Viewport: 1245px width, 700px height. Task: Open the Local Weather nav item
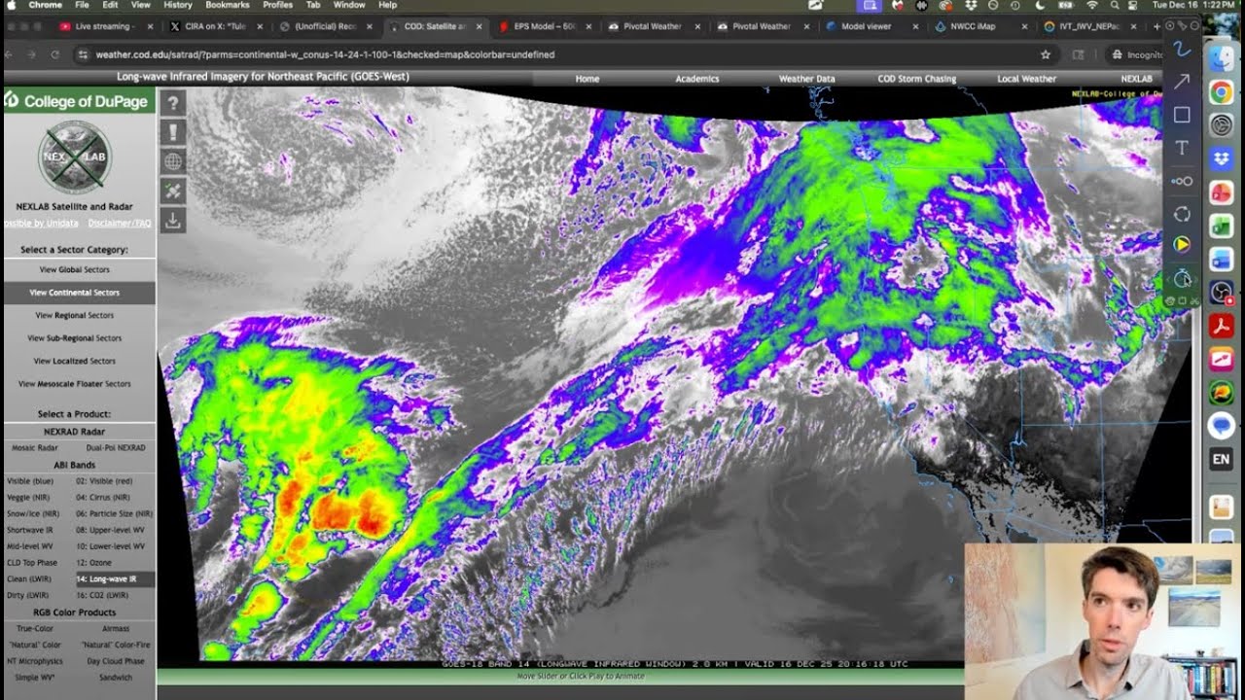pos(1026,79)
